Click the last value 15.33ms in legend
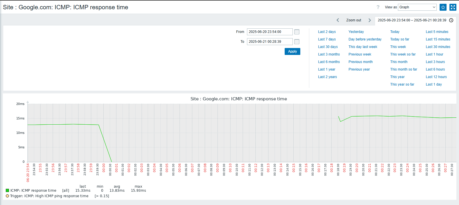This screenshot has height=205, width=459. coord(83,191)
